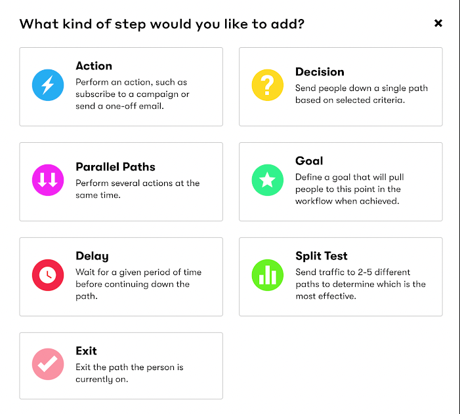The height and width of the screenshot is (414, 460).
Task: Click the green bar chart Split Test icon
Action: point(268,275)
